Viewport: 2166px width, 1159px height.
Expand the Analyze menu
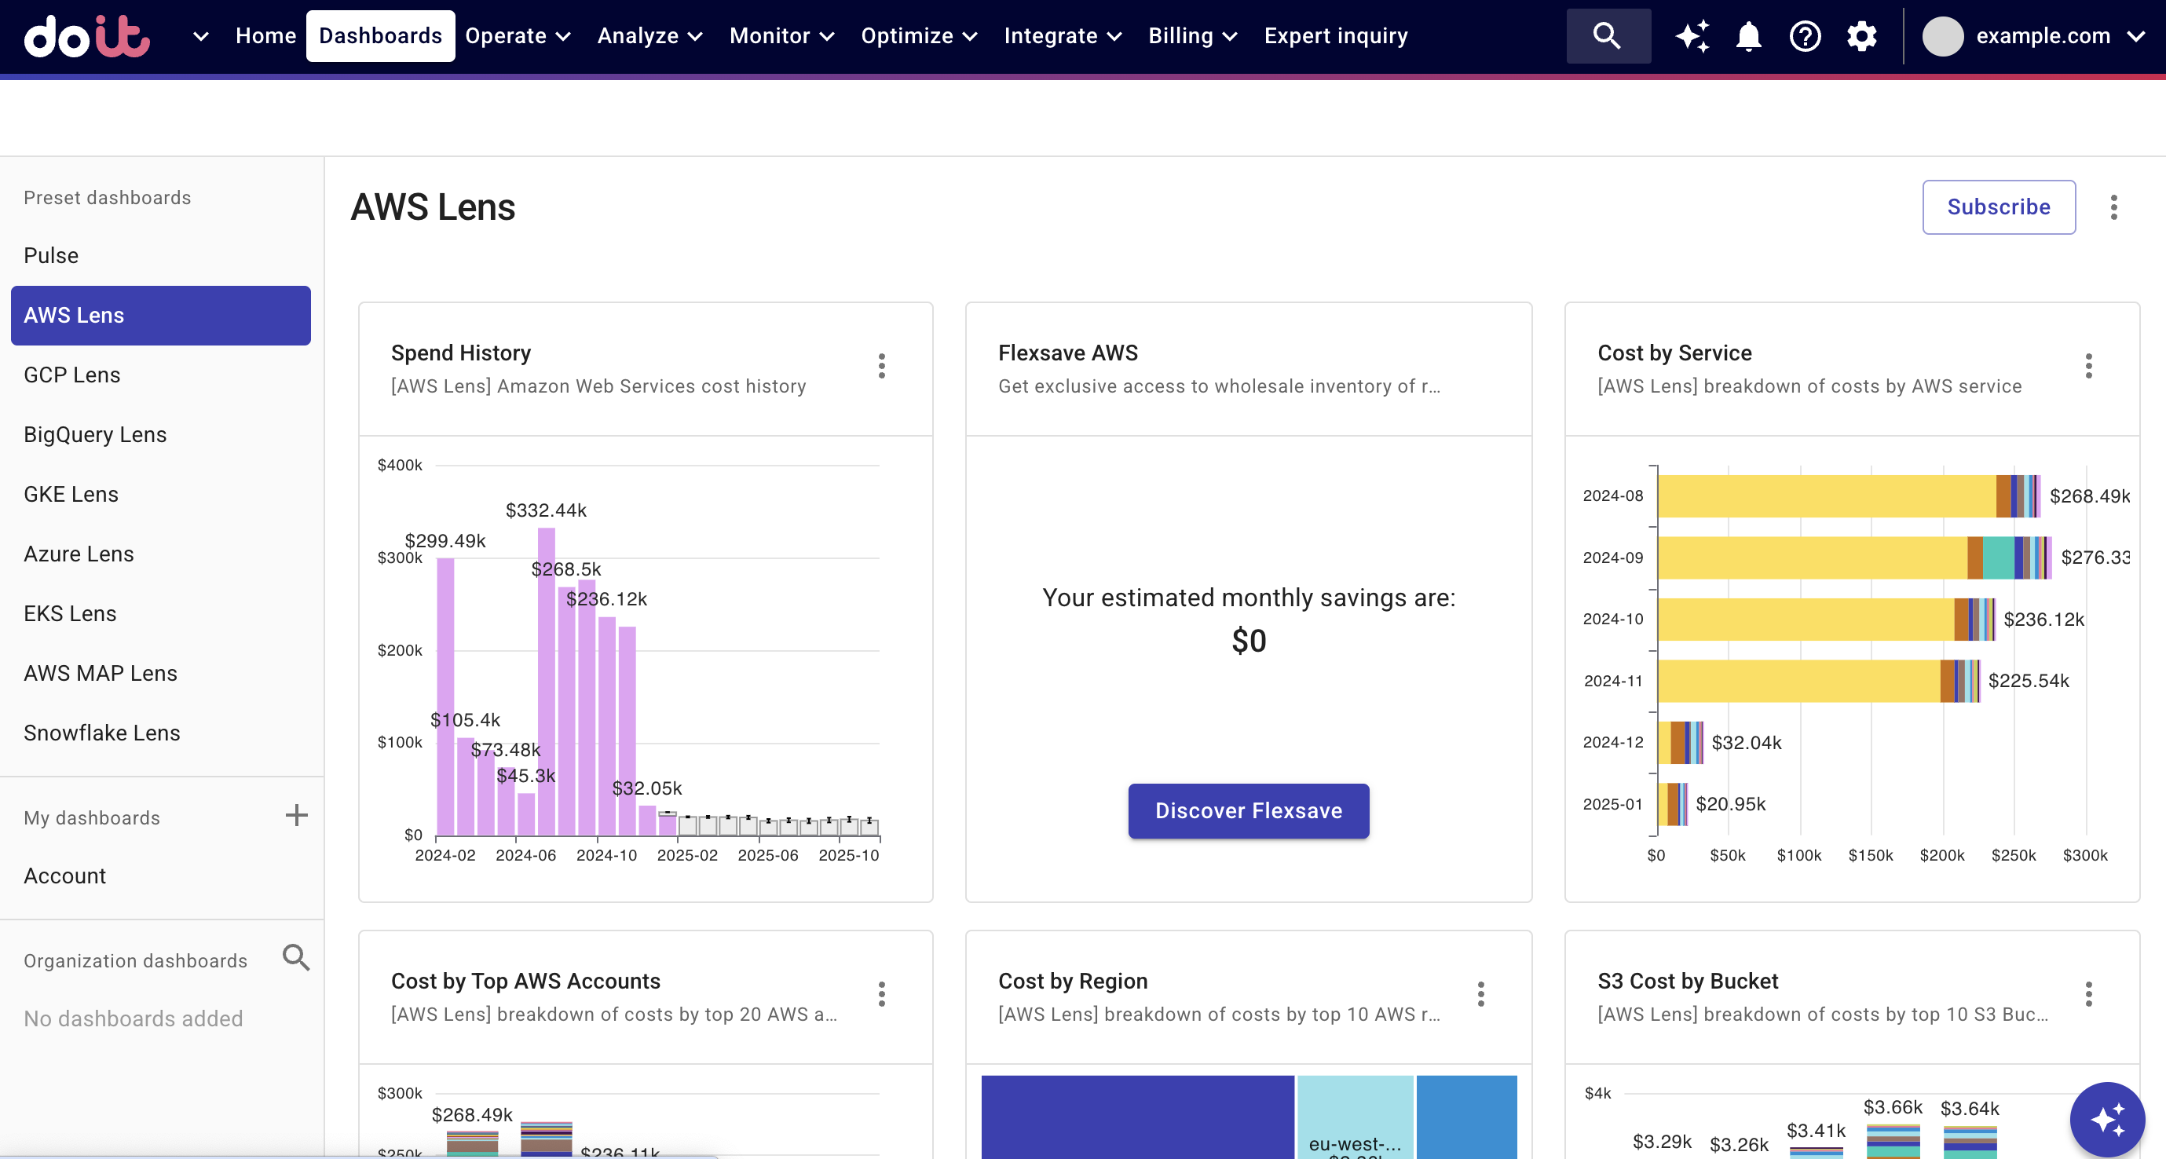(x=649, y=36)
